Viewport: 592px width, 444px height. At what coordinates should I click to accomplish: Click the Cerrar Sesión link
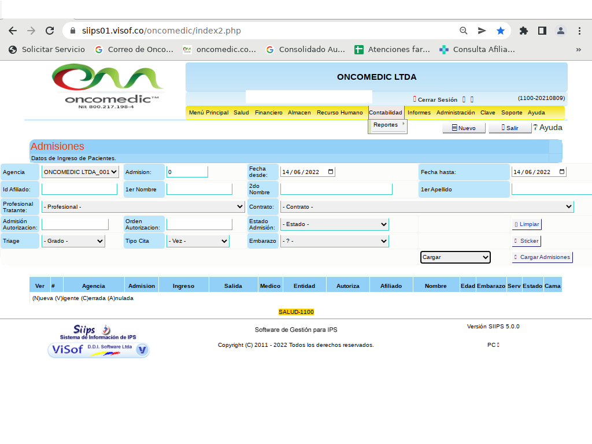coord(437,99)
